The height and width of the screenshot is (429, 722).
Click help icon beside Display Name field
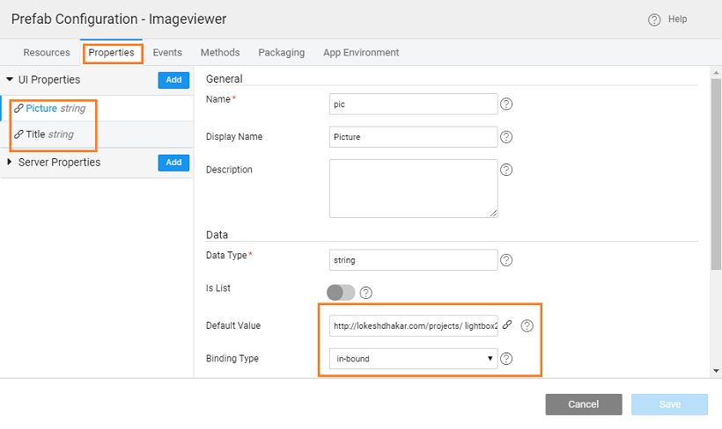click(x=506, y=137)
